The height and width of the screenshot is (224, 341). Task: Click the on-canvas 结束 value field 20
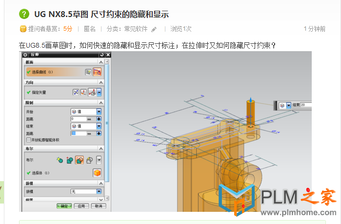pyautogui.click(x=306, y=105)
